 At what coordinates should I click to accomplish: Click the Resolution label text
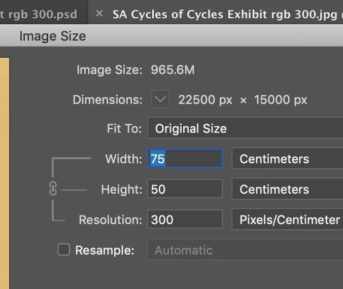click(110, 220)
